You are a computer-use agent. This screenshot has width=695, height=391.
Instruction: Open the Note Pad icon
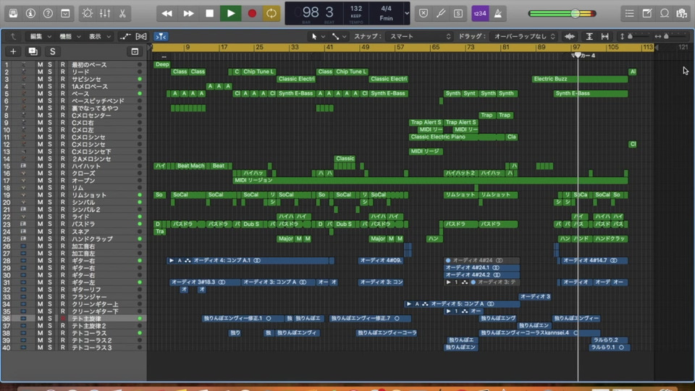point(647,13)
